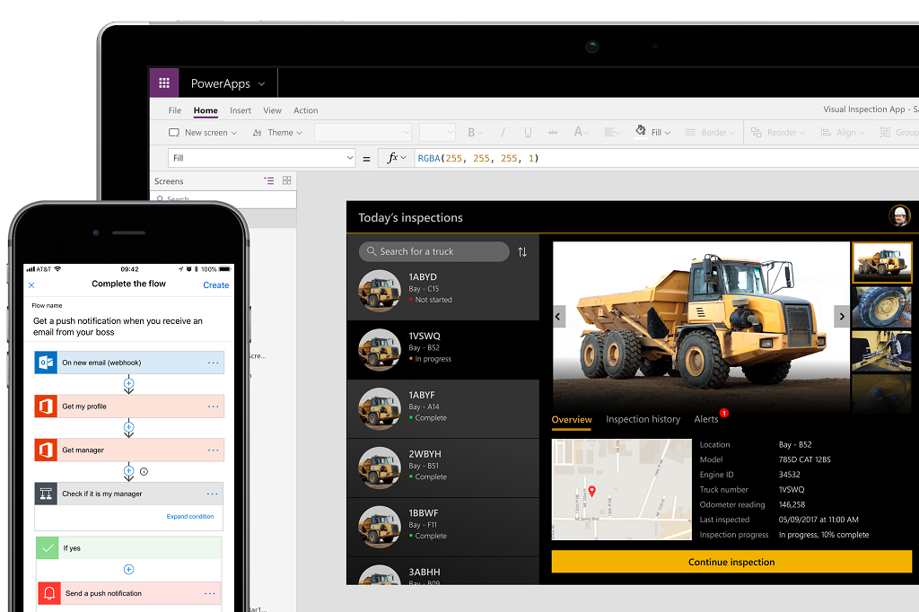
Task: Open the Align dropdown
Action: click(843, 133)
